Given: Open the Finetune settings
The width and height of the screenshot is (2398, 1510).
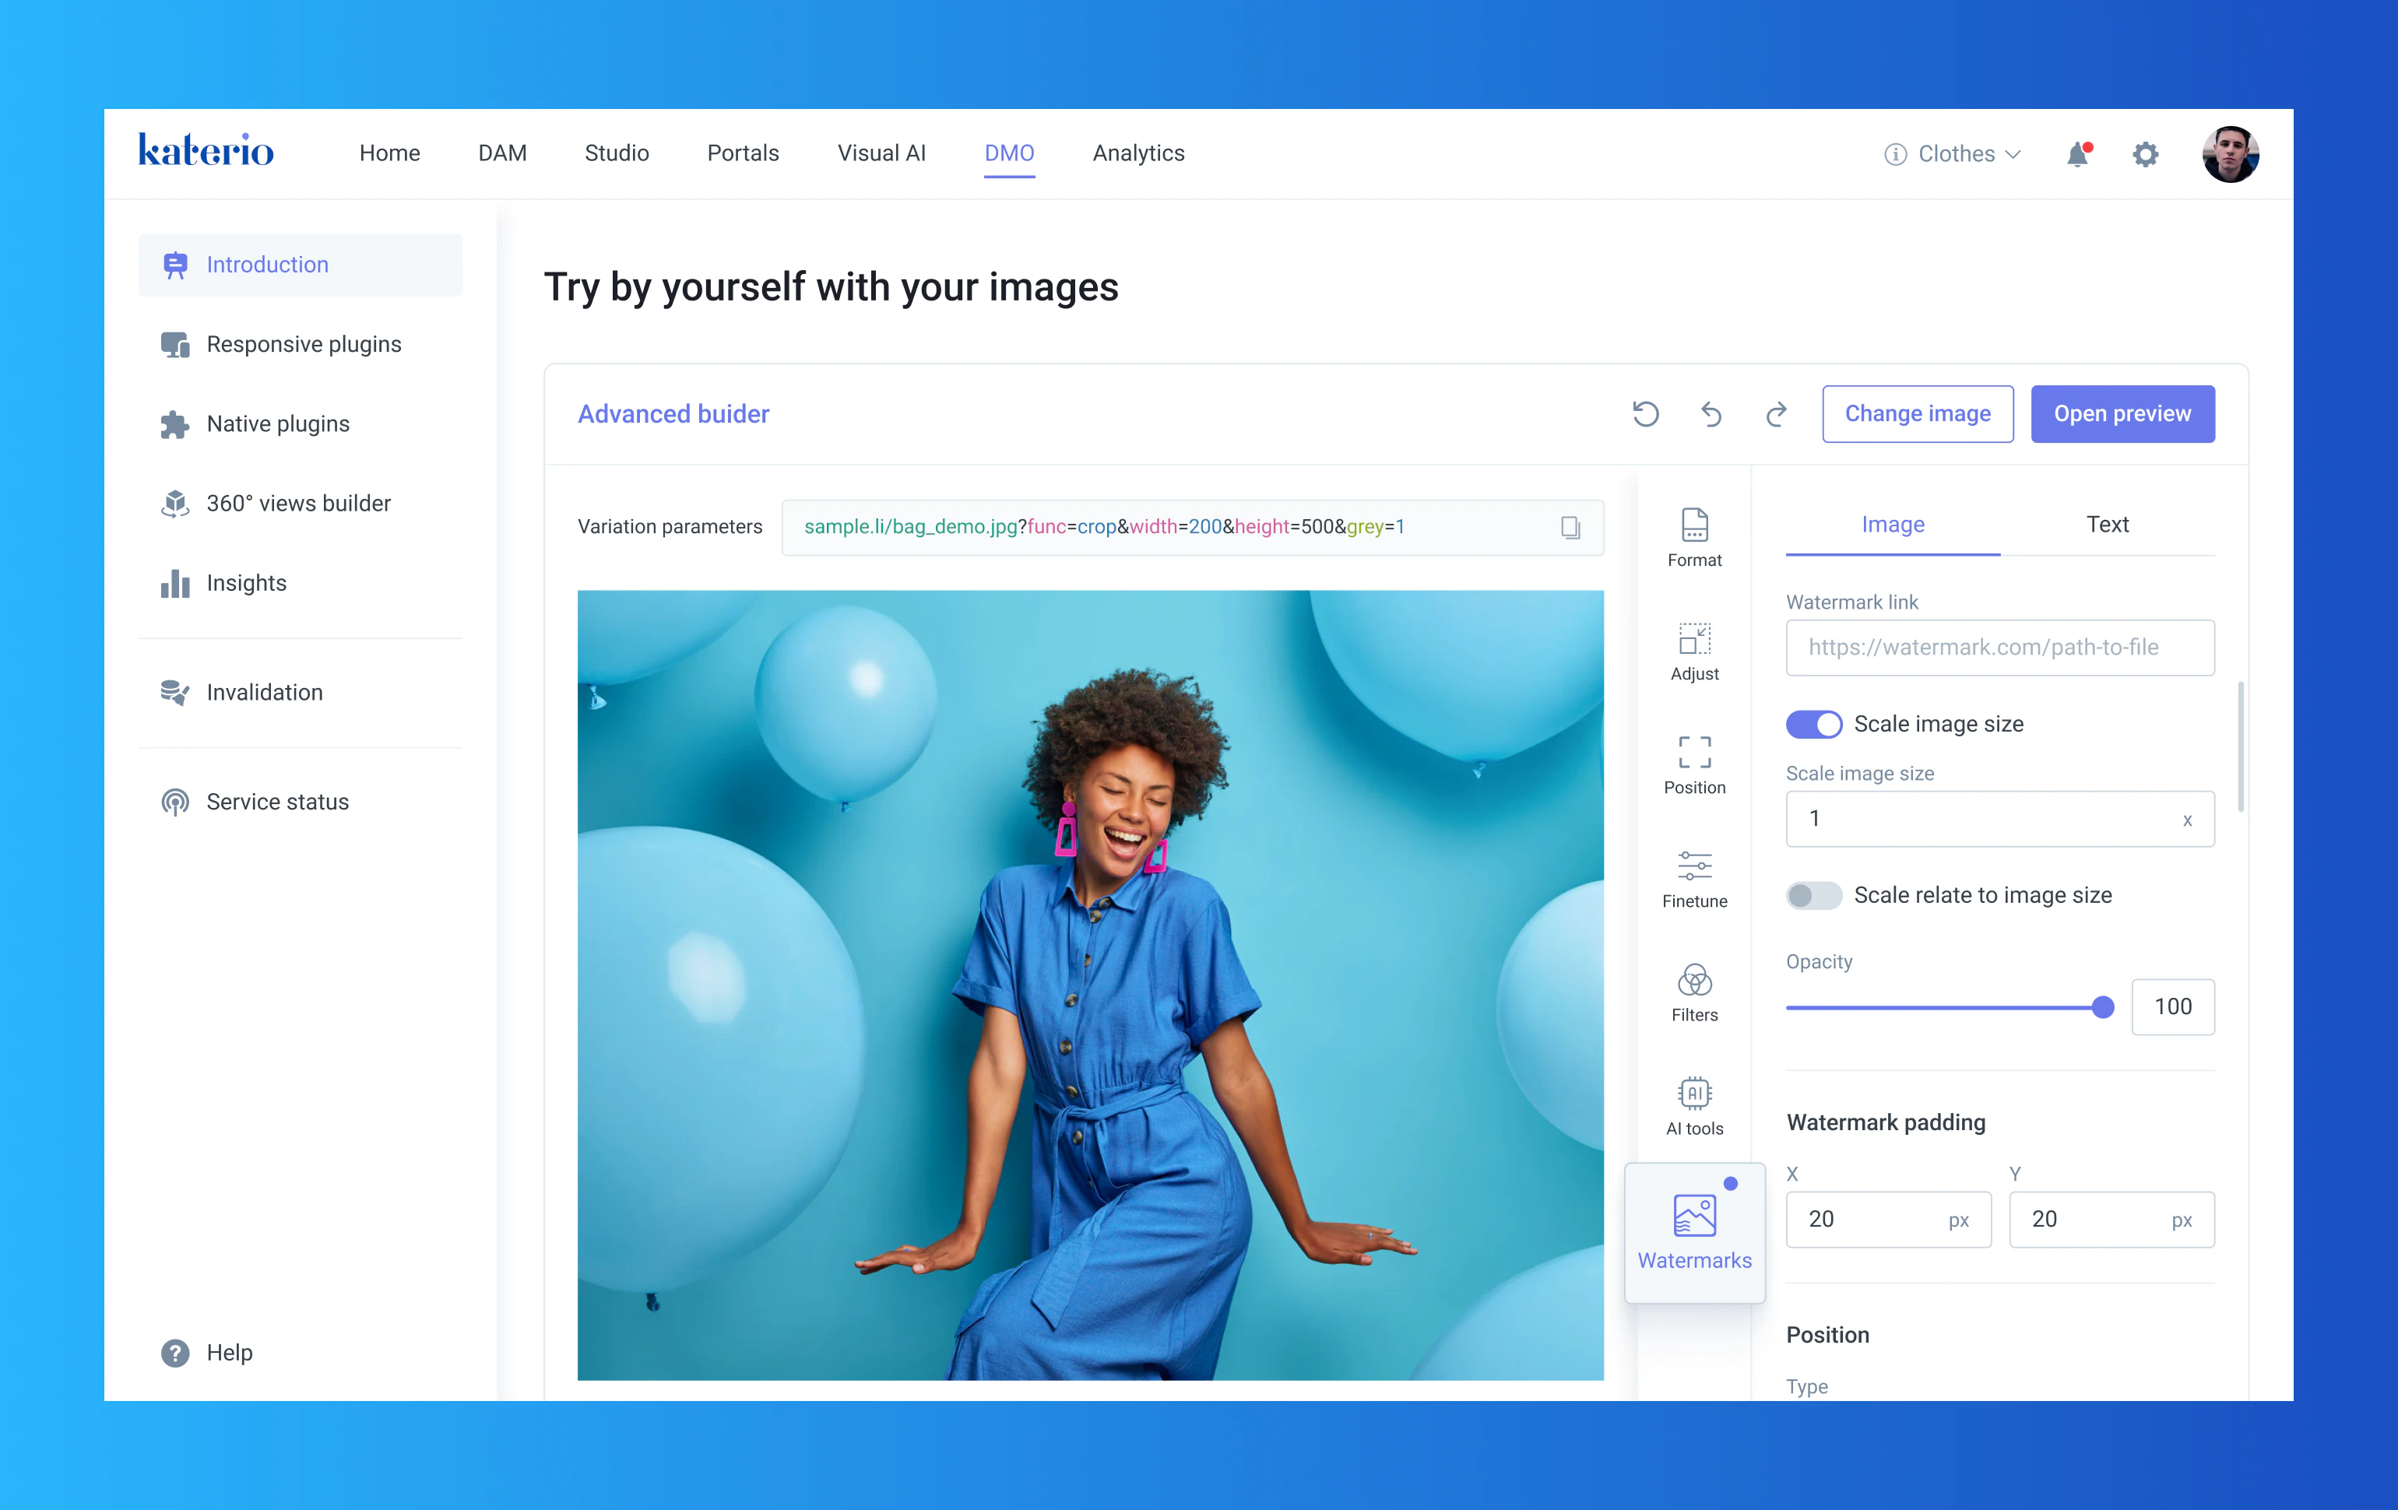Looking at the screenshot, I should (1694, 878).
